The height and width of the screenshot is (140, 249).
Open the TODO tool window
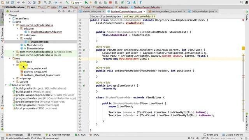[x=94, y=135]
